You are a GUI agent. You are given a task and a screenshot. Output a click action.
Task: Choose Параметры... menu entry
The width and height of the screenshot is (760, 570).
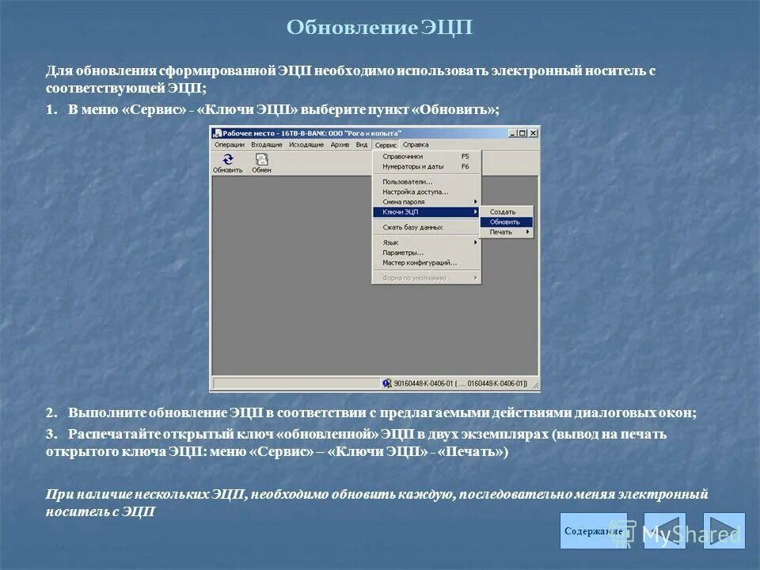coord(427,253)
